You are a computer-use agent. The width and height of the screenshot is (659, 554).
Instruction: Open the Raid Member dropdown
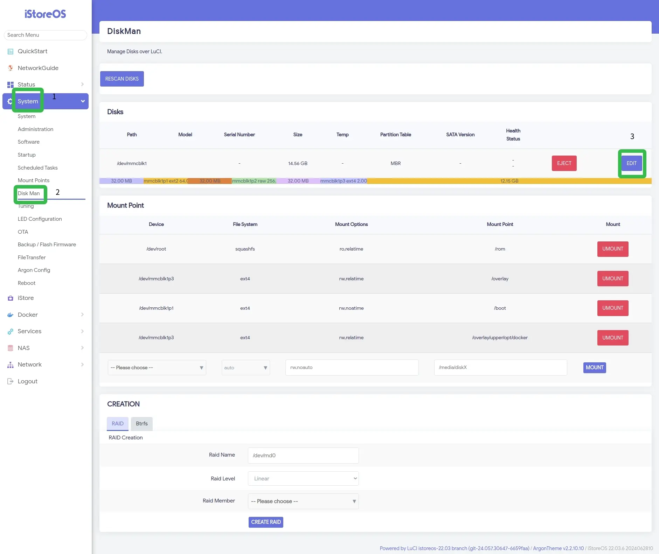(303, 501)
